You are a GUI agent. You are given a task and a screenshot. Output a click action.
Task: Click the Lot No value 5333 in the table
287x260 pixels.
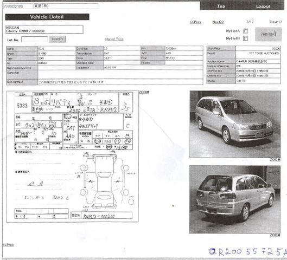coord(41,49)
